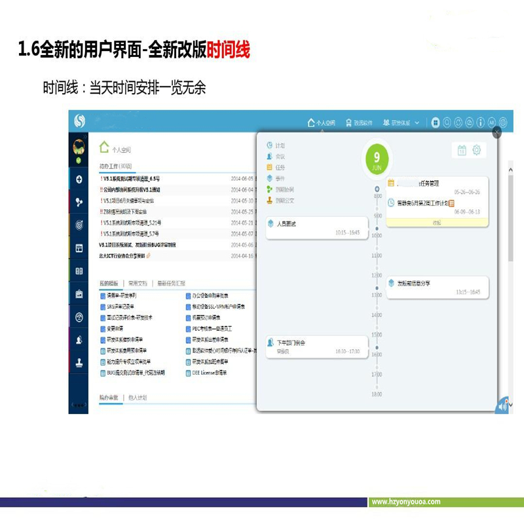
Task: Open the 个人空间 menu in top bar
Action: click(321, 122)
